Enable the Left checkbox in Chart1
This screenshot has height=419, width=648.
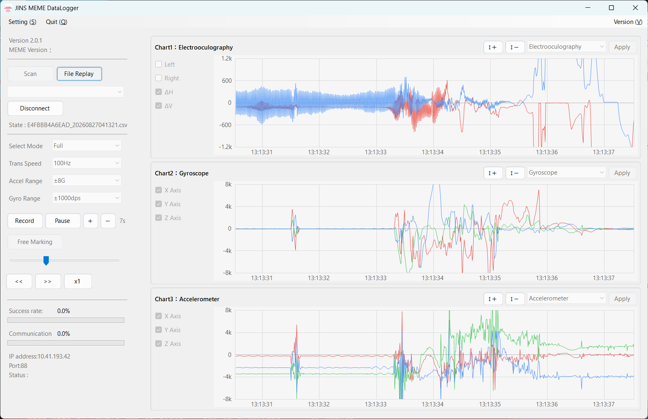[159, 64]
